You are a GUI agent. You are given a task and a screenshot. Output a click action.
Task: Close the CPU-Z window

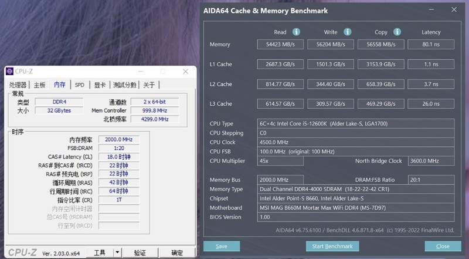(185, 71)
